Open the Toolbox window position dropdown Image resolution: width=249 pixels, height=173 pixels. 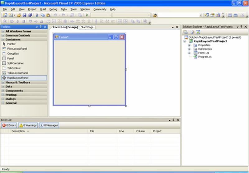37,27
